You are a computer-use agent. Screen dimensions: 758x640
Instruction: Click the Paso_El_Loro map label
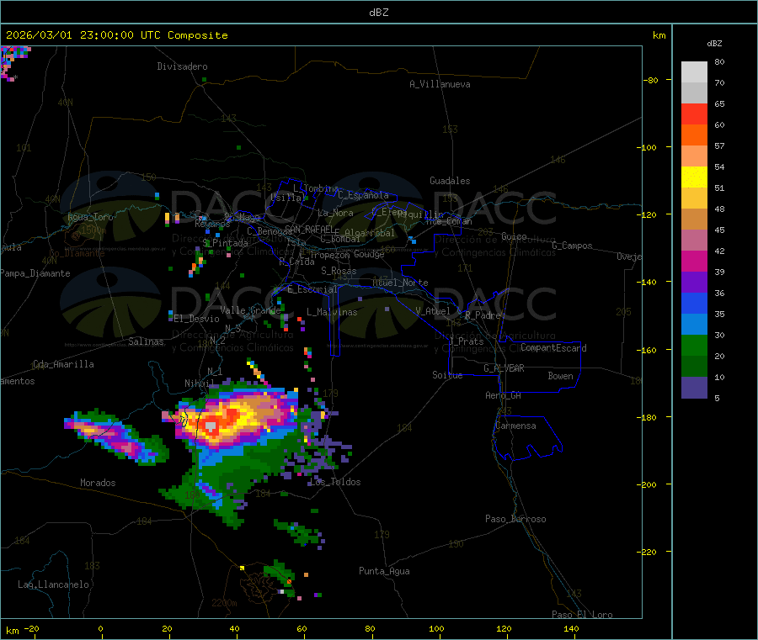582,615
